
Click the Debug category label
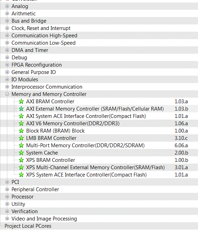click(x=19, y=58)
